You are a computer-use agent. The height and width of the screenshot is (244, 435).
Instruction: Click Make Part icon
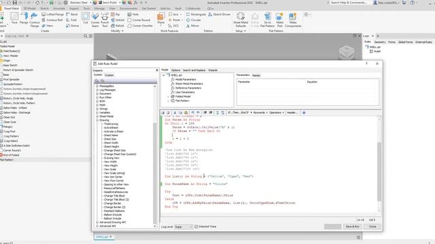pos(279,20)
